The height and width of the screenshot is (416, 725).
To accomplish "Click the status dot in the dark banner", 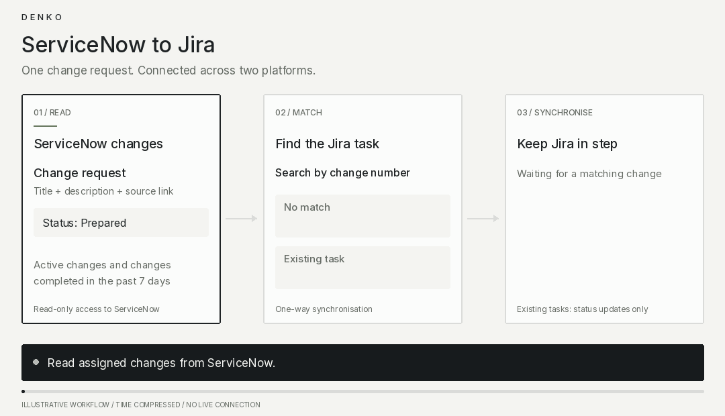I will point(36,362).
